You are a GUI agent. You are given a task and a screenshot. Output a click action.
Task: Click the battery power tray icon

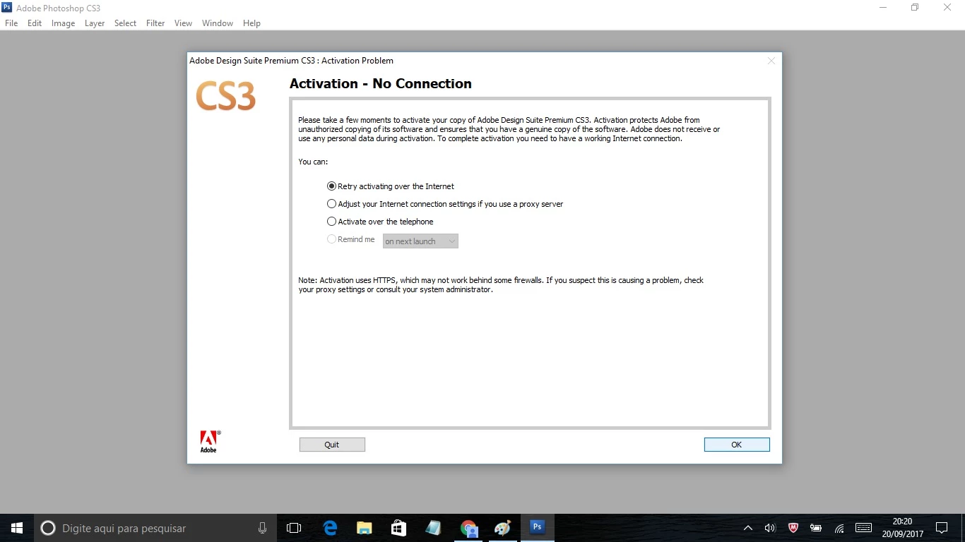pyautogui.click(x=816, y=528)
